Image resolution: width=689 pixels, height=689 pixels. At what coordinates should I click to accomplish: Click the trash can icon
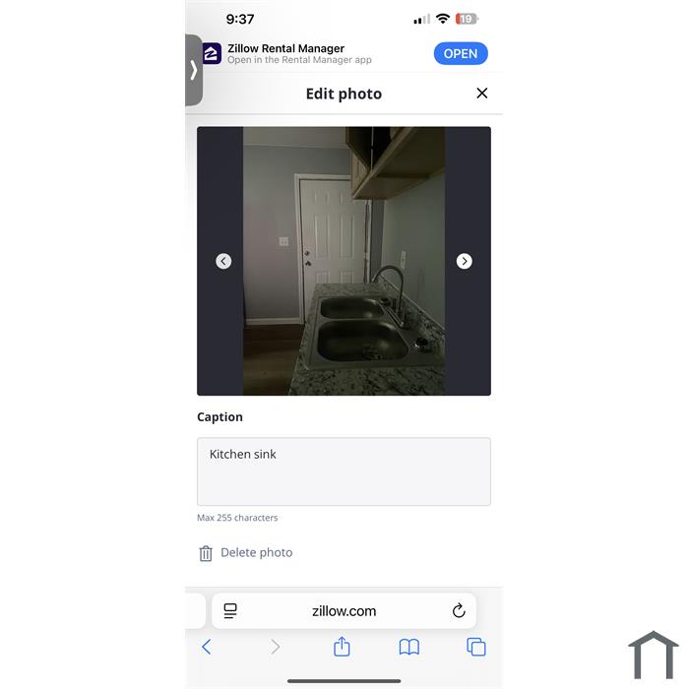pyautogui.click(x=206, y=553)
